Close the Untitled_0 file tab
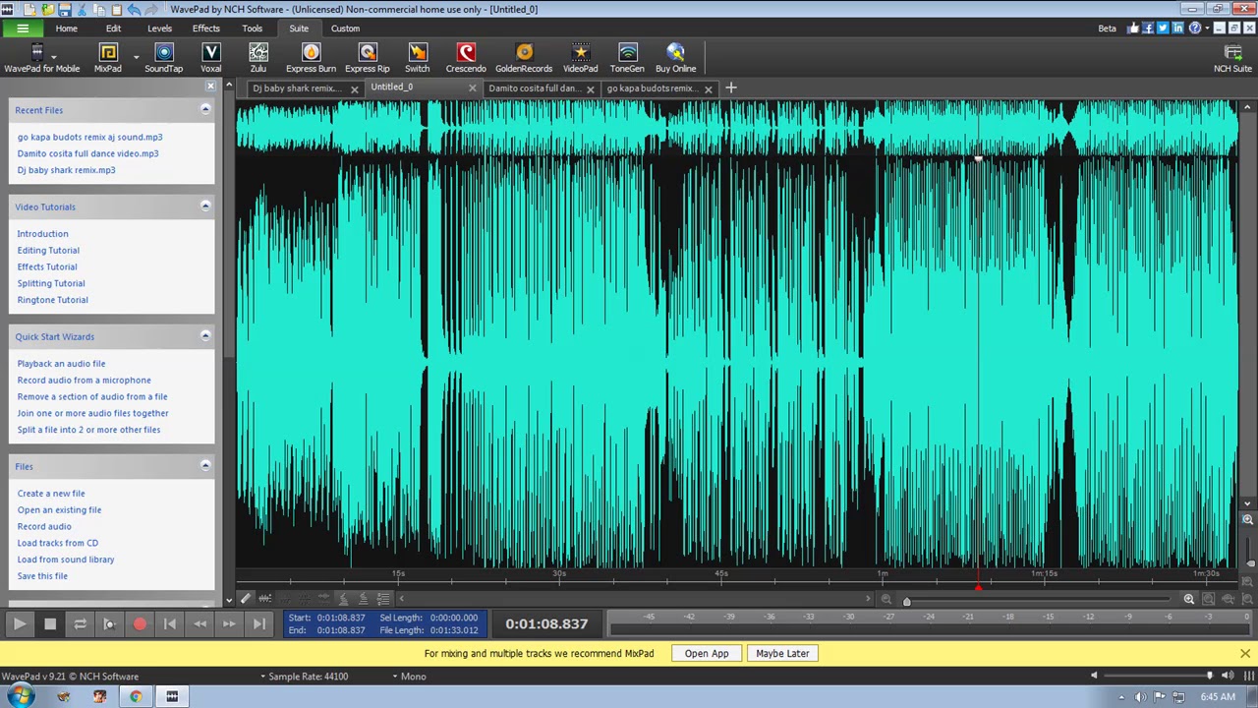This screenshot has height=708, width=1258. pos(472,88)
